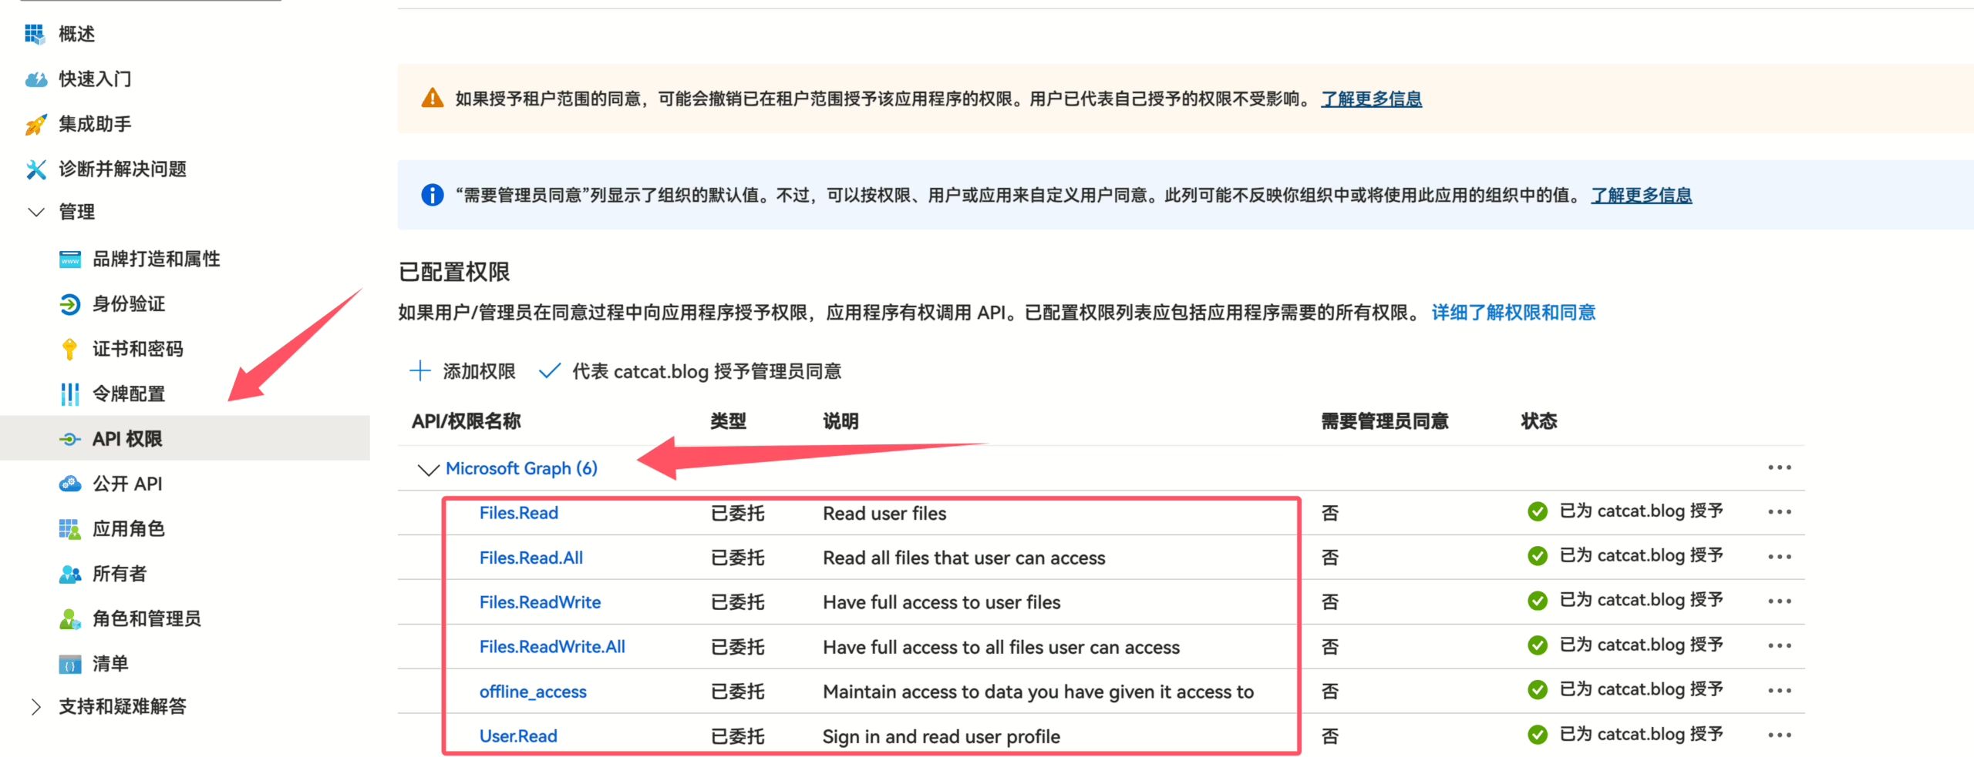1974x757 pixels.
Task: Collapse the Microsoft Graph (6) group chevron
Action: [x=428, y=469]
